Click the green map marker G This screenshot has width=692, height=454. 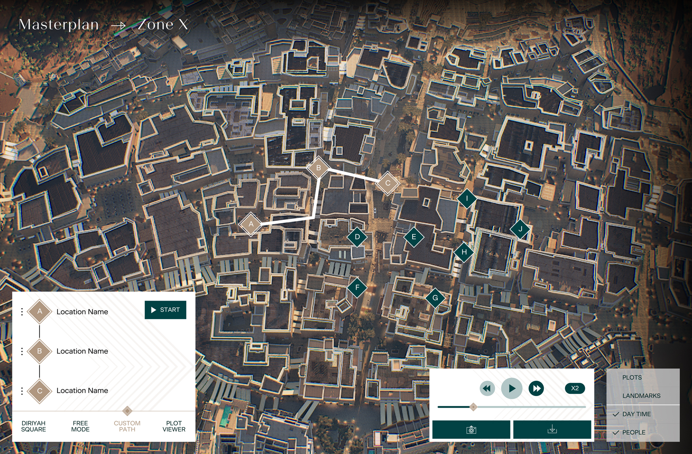pos(435,298)
